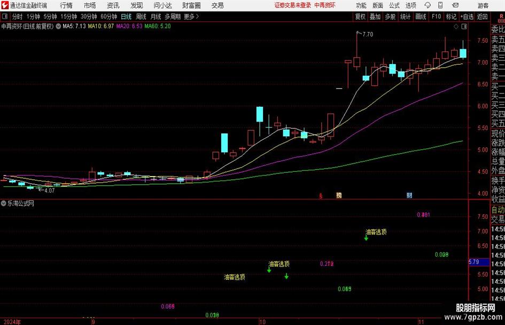This screenshot has height=325, width=505.
Task: Switch to the 分时 chart tab
Action: (x=17, y=17)
